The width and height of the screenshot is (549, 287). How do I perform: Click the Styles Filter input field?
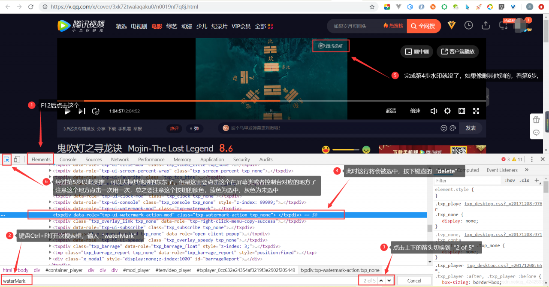(468, 181)
